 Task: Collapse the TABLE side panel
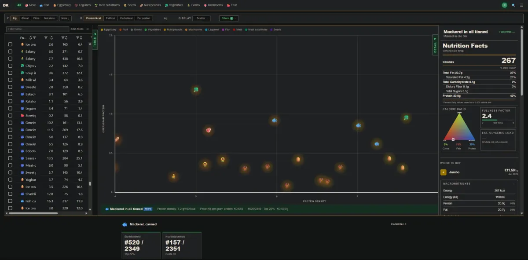coord(95,40)
